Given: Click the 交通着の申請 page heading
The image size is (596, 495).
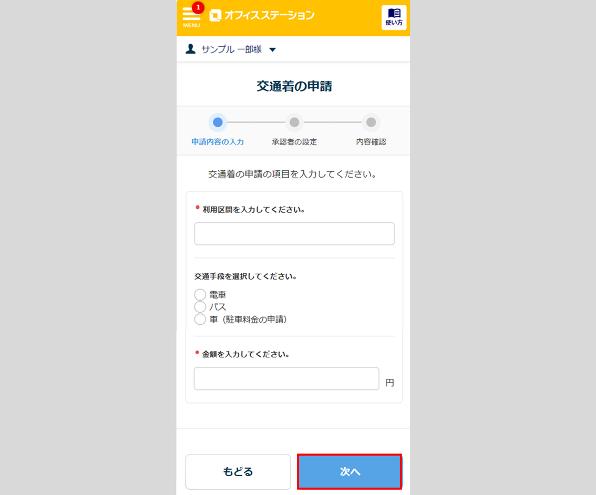Looking at the screenshot, I should 294,86.
